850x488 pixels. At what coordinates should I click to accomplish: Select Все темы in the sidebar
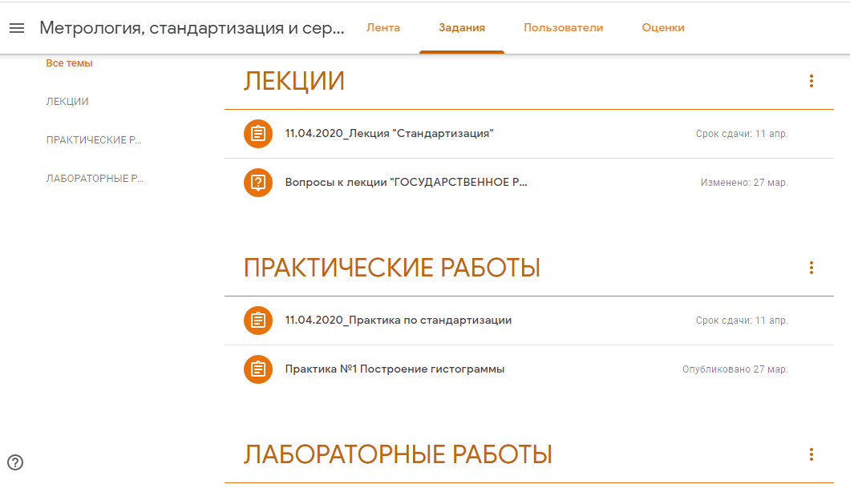(x=69, y=63)
